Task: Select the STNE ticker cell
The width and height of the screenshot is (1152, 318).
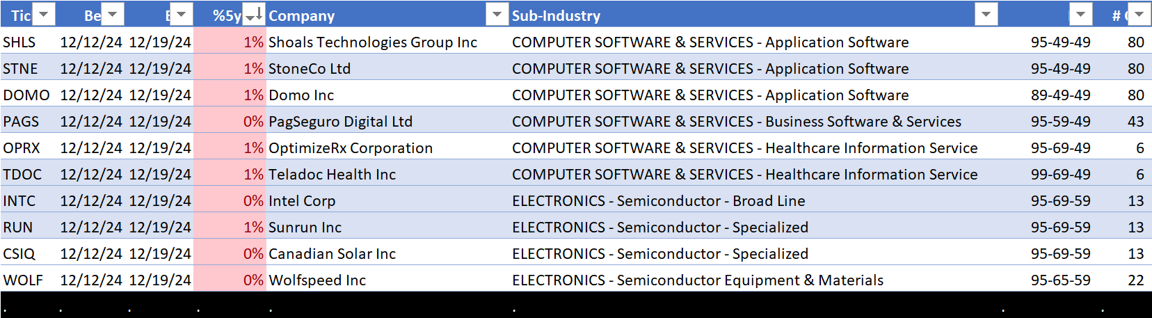Action: click(20, 68)
